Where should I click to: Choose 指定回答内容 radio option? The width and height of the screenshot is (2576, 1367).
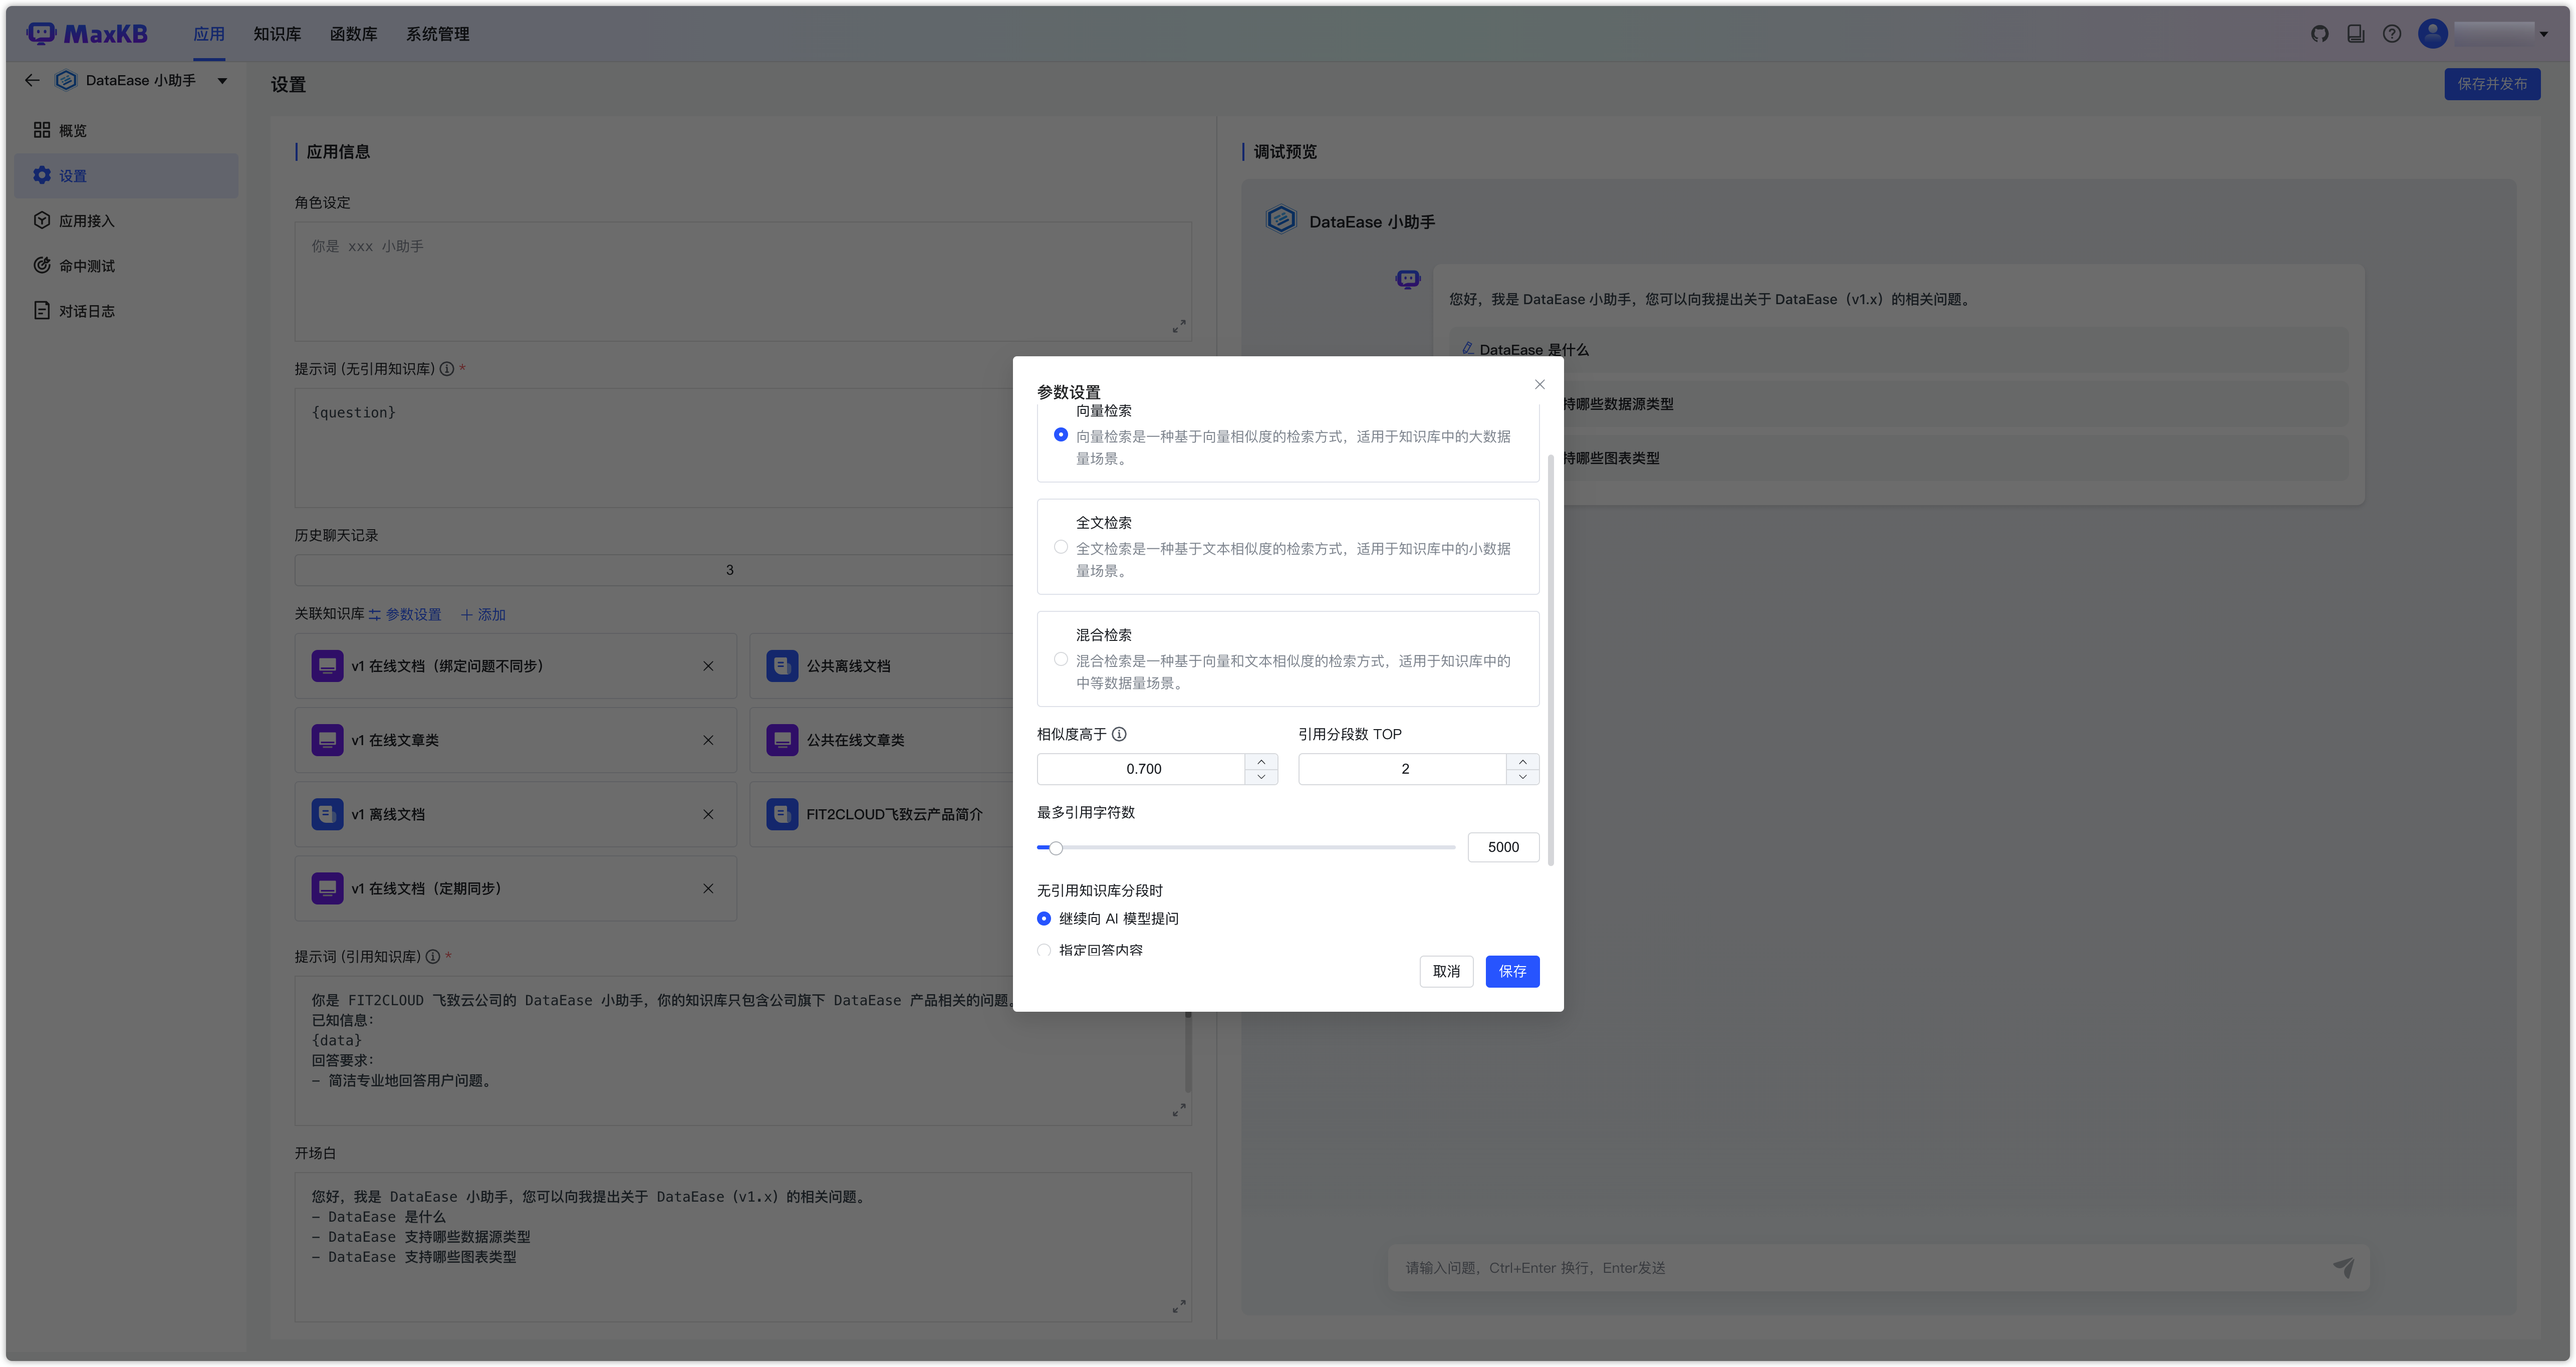click(1044, 949)
